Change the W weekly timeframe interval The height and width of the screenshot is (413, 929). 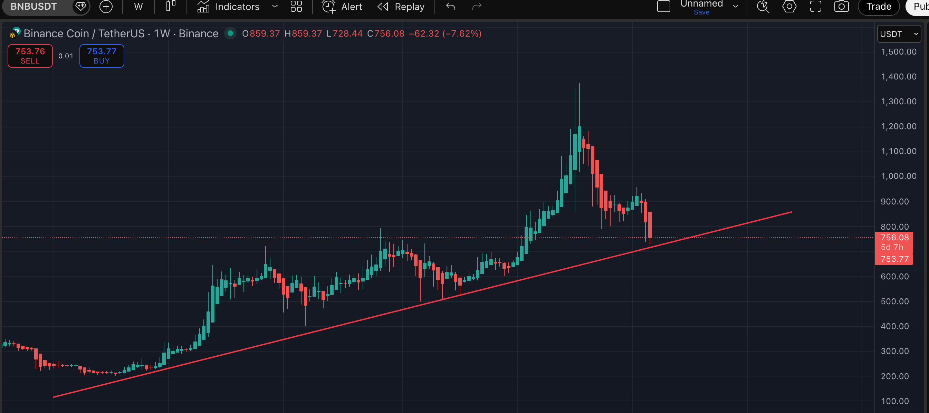pos(138,7)
